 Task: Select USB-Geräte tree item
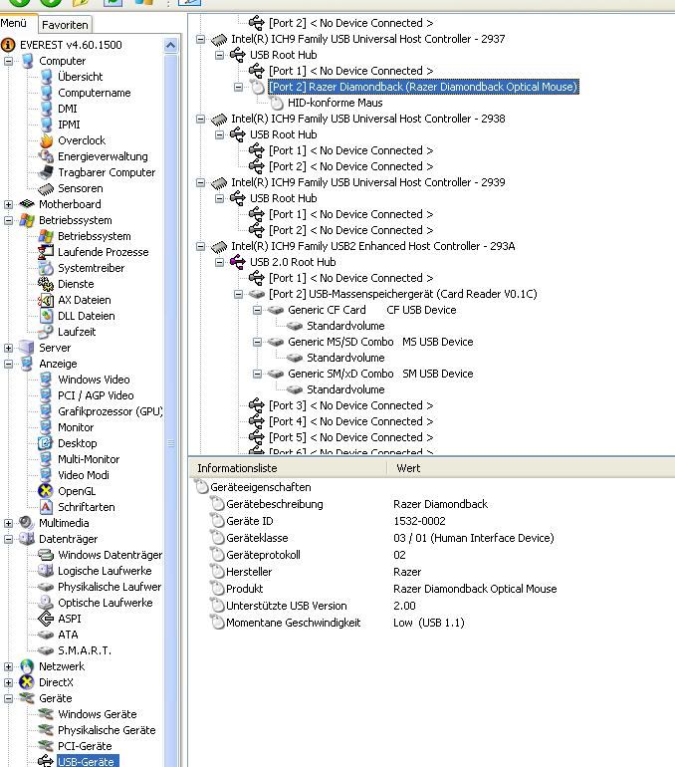pos(86,762)
